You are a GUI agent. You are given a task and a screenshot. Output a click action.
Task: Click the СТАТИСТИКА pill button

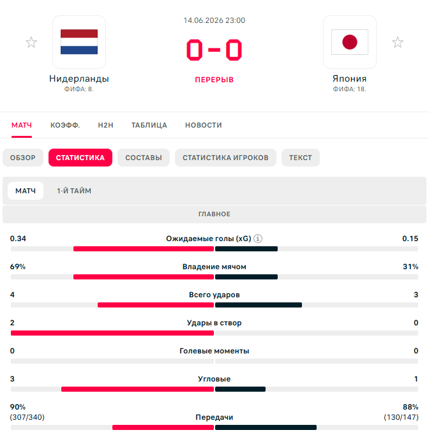point(80,158)
